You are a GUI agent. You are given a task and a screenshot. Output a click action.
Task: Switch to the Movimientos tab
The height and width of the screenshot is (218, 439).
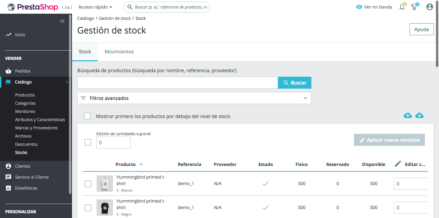coord(119,52)
